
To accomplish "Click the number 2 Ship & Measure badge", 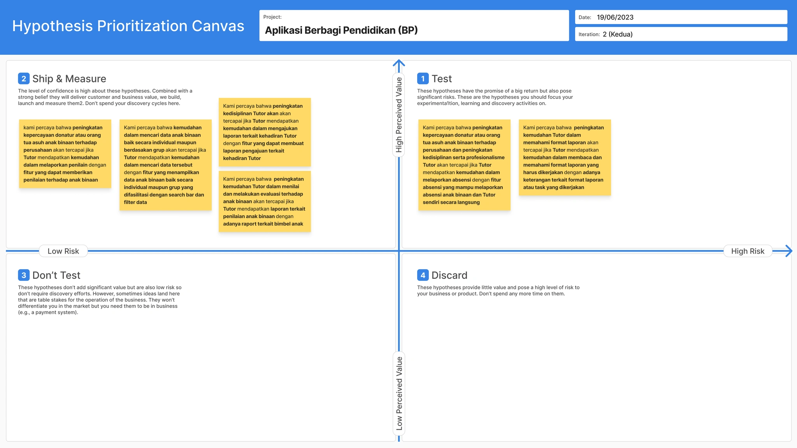I will [24, 79].
